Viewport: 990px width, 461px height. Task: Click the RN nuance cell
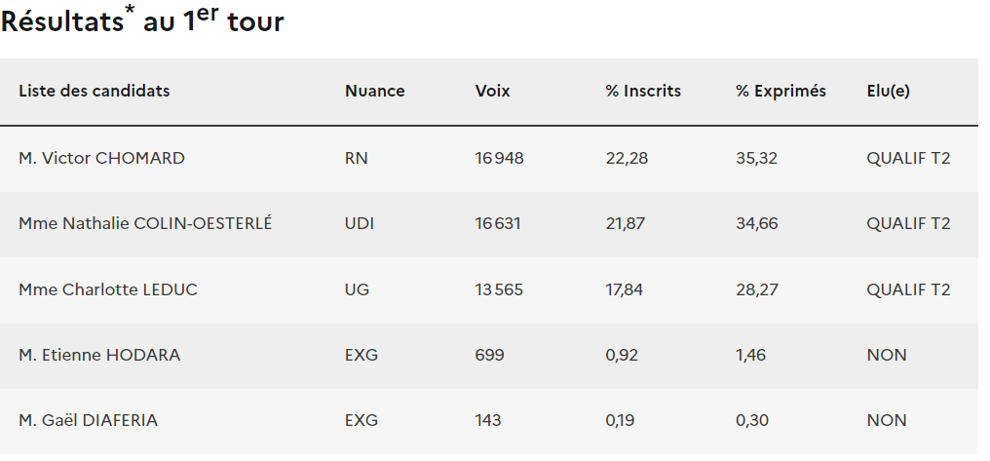tap(357, 158)
